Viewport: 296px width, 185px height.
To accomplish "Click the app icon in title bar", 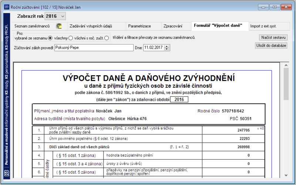I will pyautogui.click(x=7, y=7).
